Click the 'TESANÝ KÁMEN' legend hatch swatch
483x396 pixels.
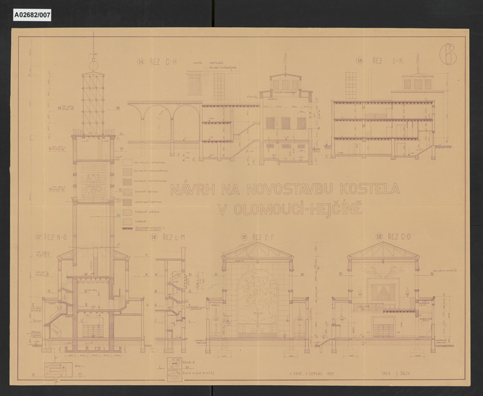coord(127,212)
